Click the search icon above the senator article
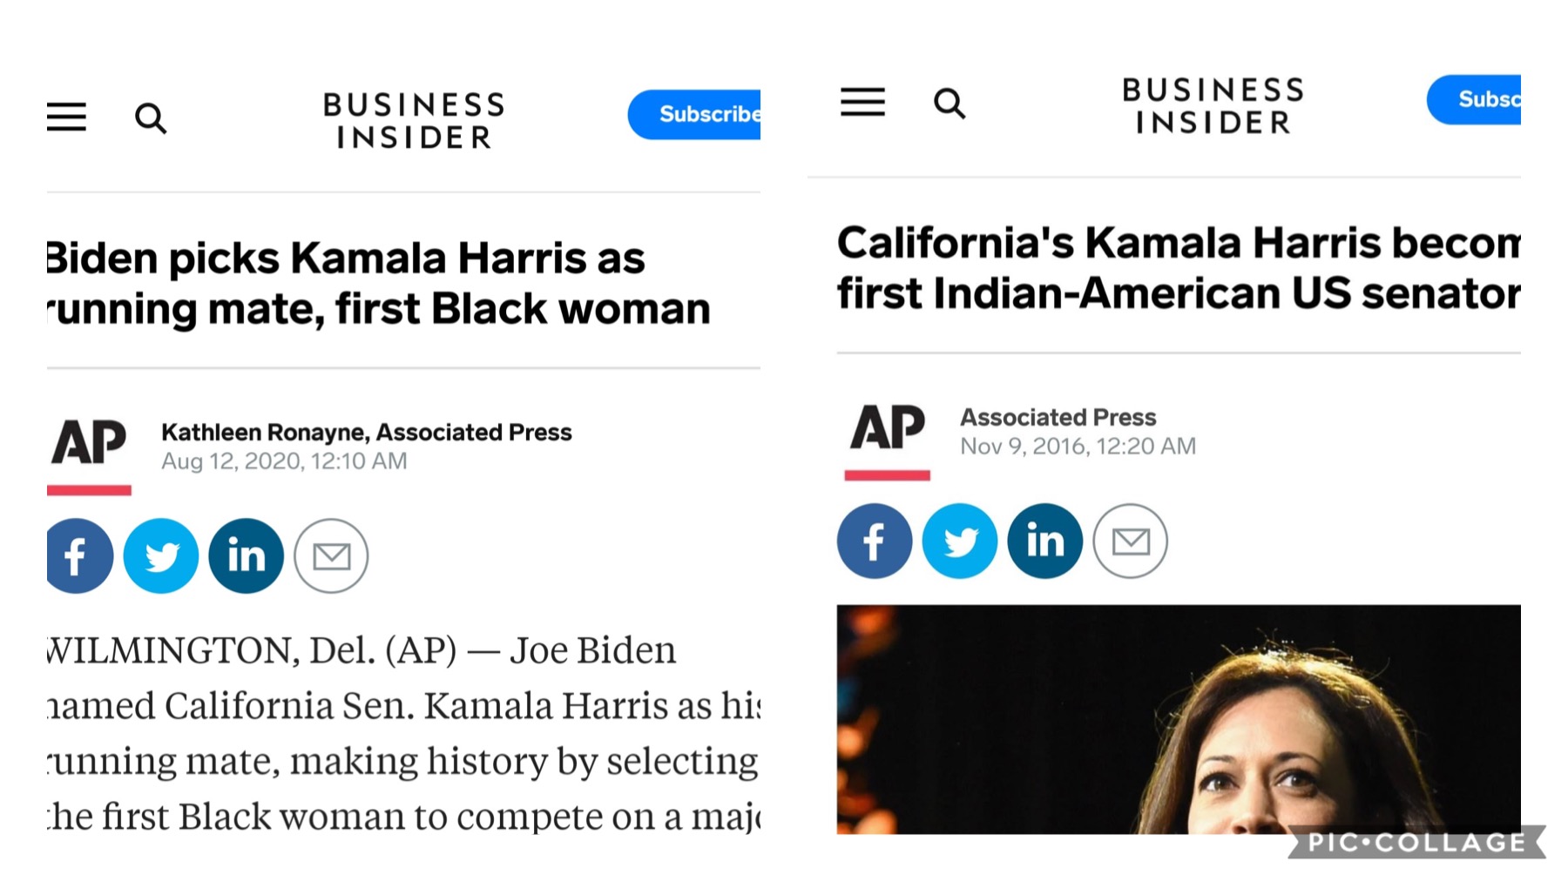This screenshot has width=1568, height=881. (x=949, y=104)
